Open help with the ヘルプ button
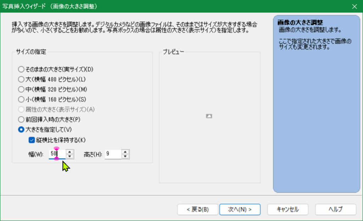The height and width of the screenshot is (221, 363). [x=335, y=209]
